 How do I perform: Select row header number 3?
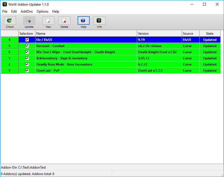[x=9, y=71]
